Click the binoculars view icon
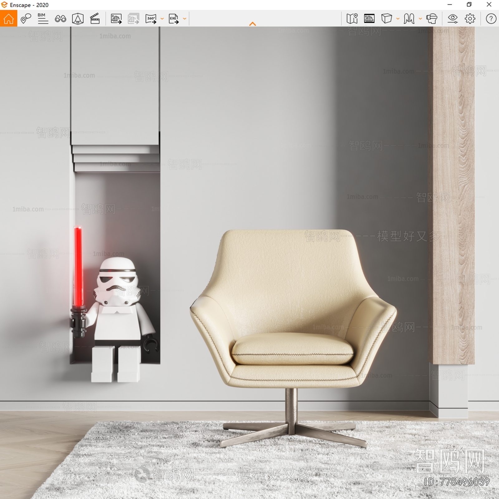Image resolution: width=499 pixels, height=499 pixels. pos(60,19)
